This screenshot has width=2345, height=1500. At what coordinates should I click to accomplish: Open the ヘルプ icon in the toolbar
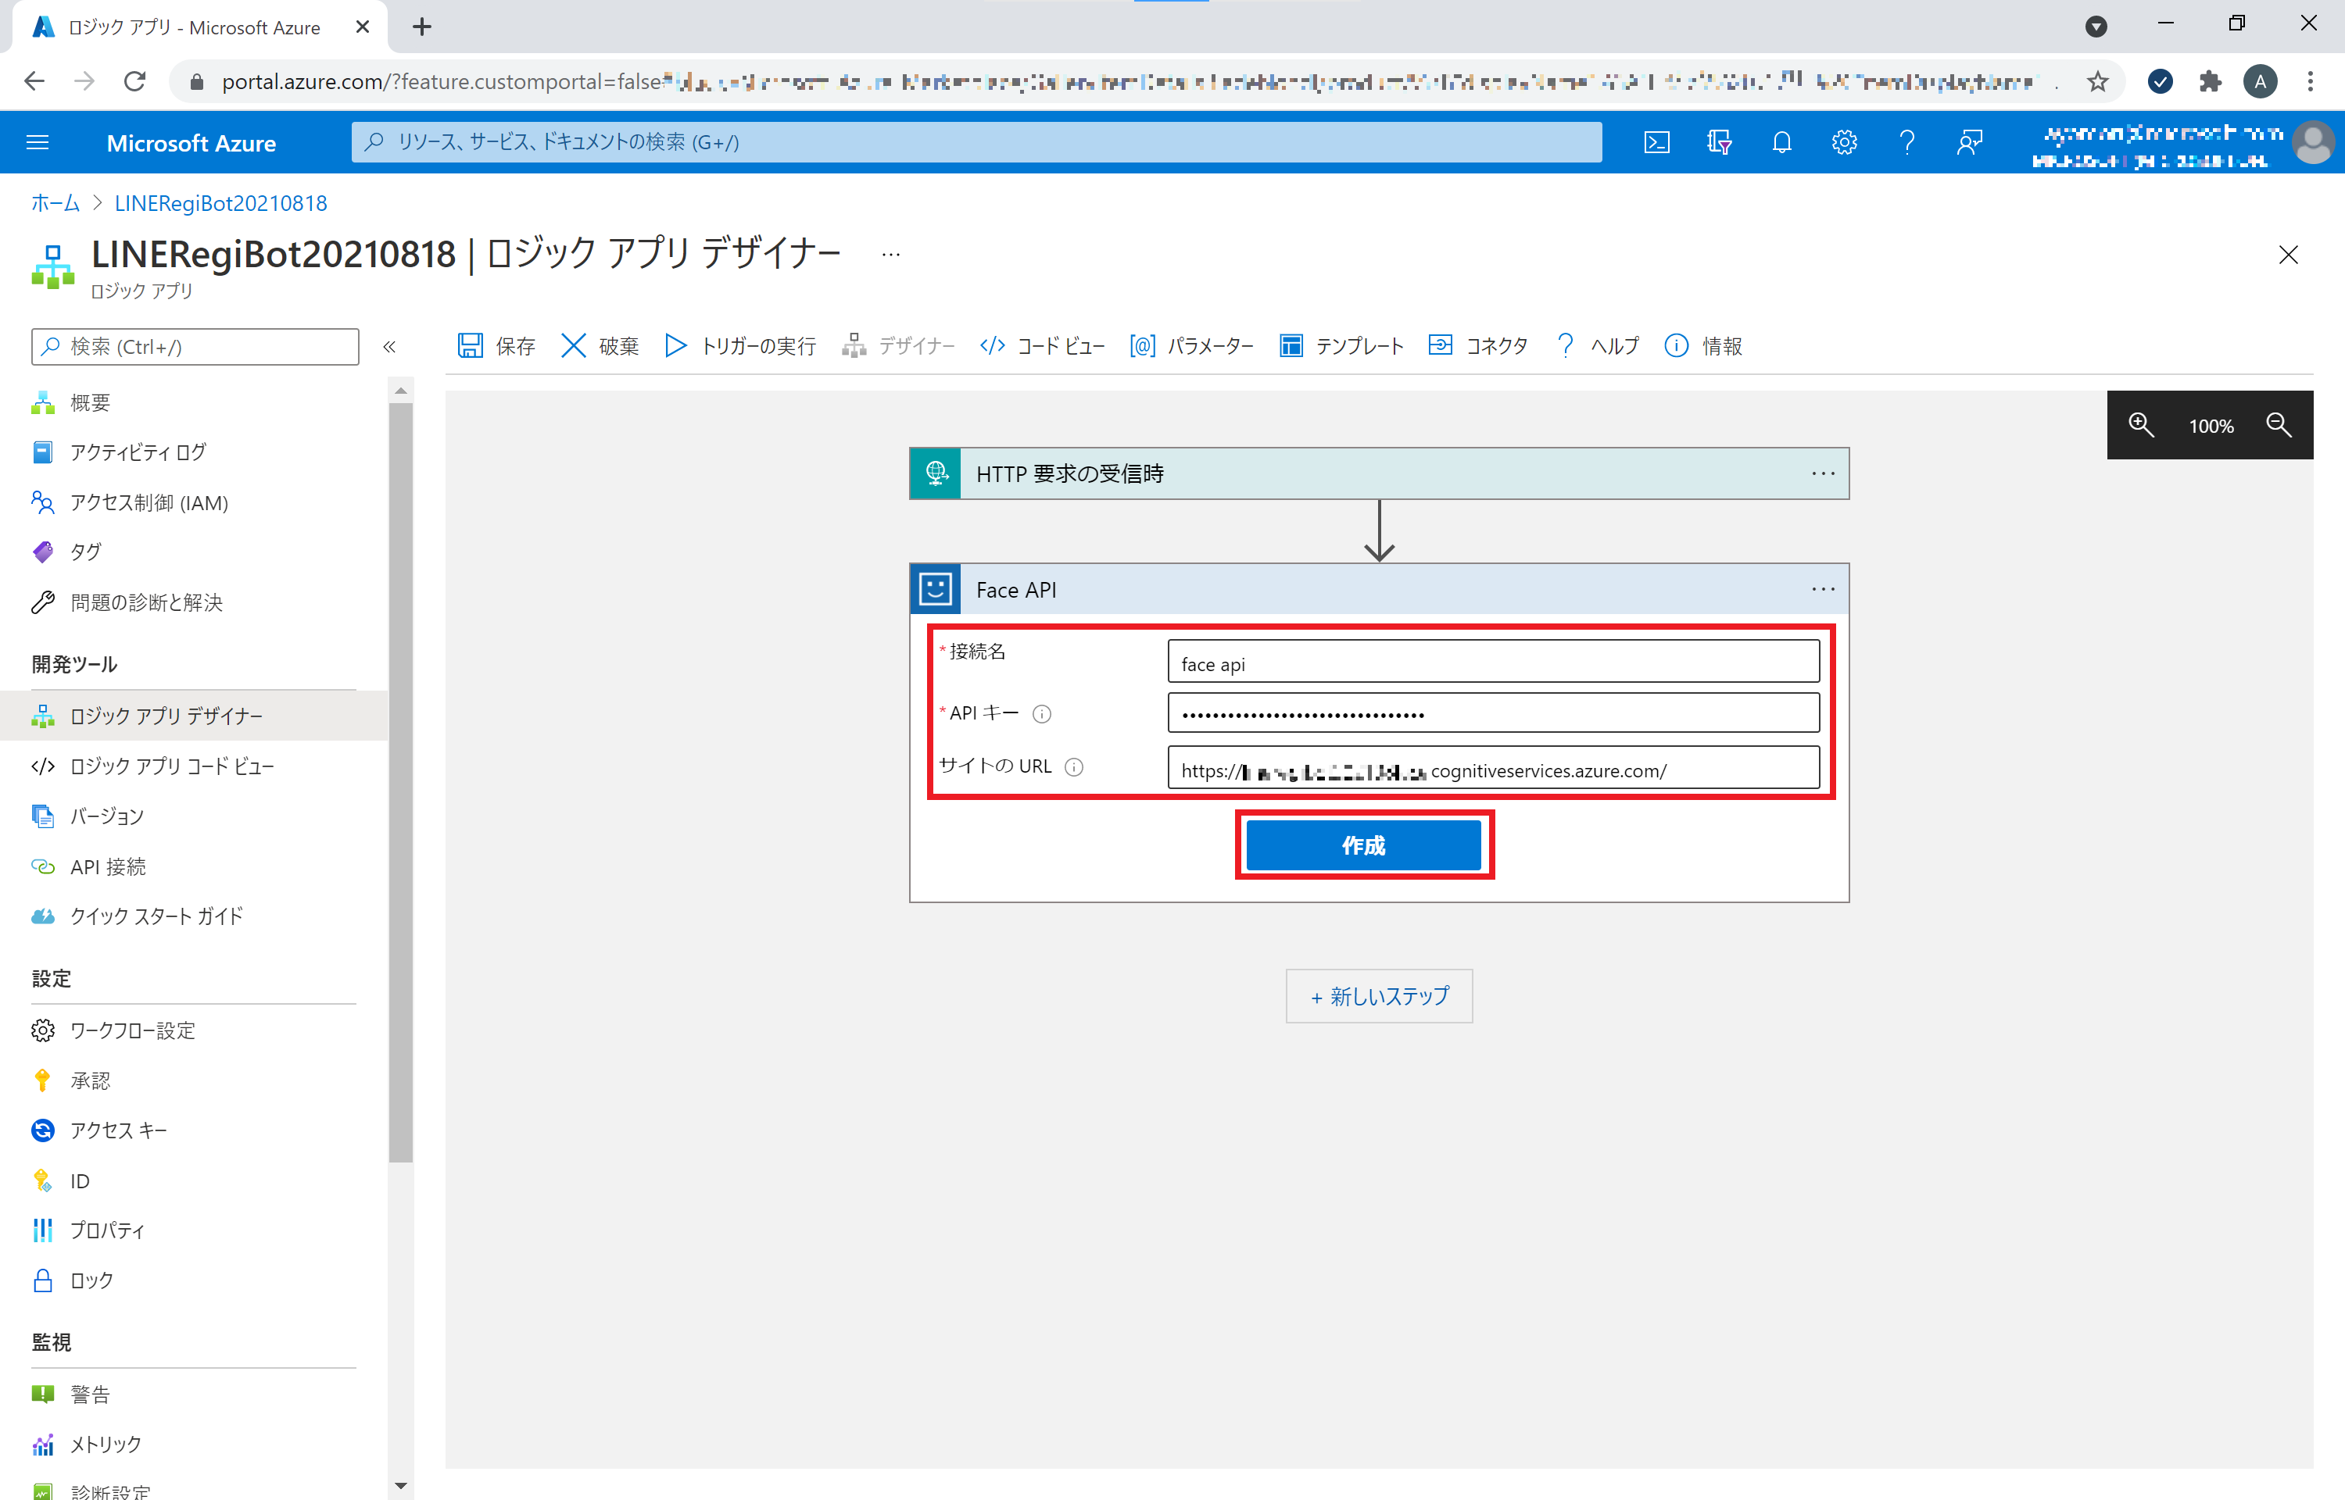click(x=1566, y=346)
